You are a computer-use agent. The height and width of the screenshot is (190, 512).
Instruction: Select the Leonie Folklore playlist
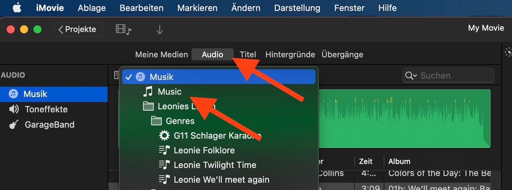pyautogui.click(x=204, y=150)
